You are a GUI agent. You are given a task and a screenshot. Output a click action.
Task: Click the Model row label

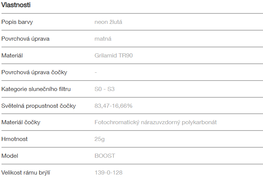(10, 156)
